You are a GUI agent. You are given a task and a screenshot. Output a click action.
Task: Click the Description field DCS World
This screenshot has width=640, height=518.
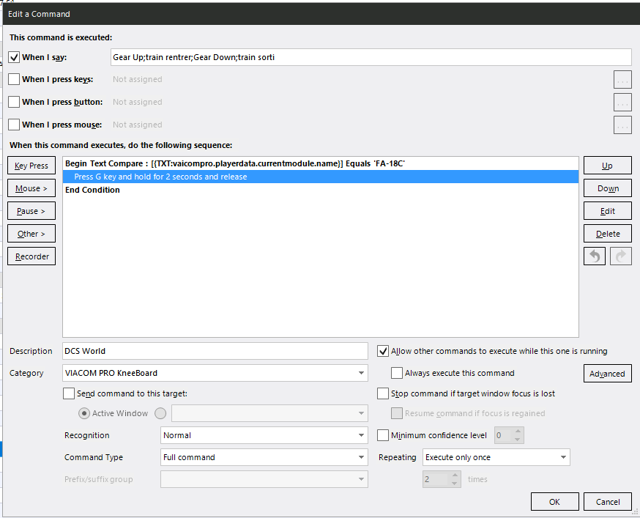[x=215, y=351]
